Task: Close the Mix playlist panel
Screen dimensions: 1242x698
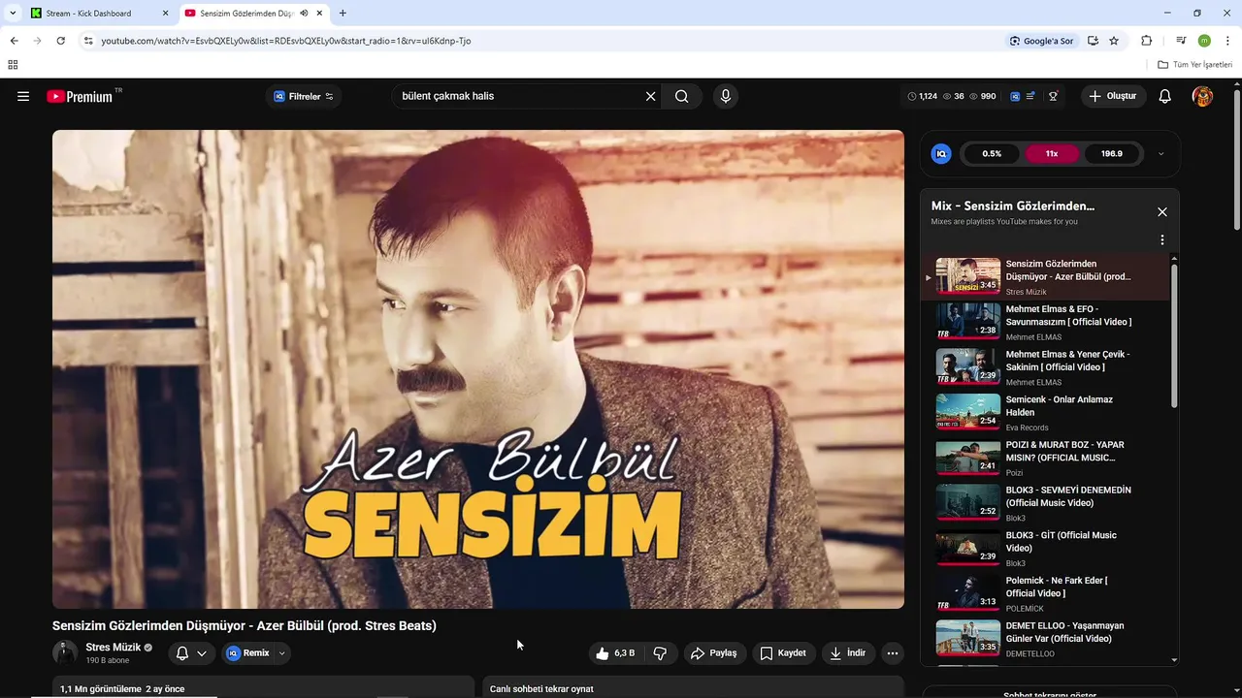Action: click(x=1162, y=212)
